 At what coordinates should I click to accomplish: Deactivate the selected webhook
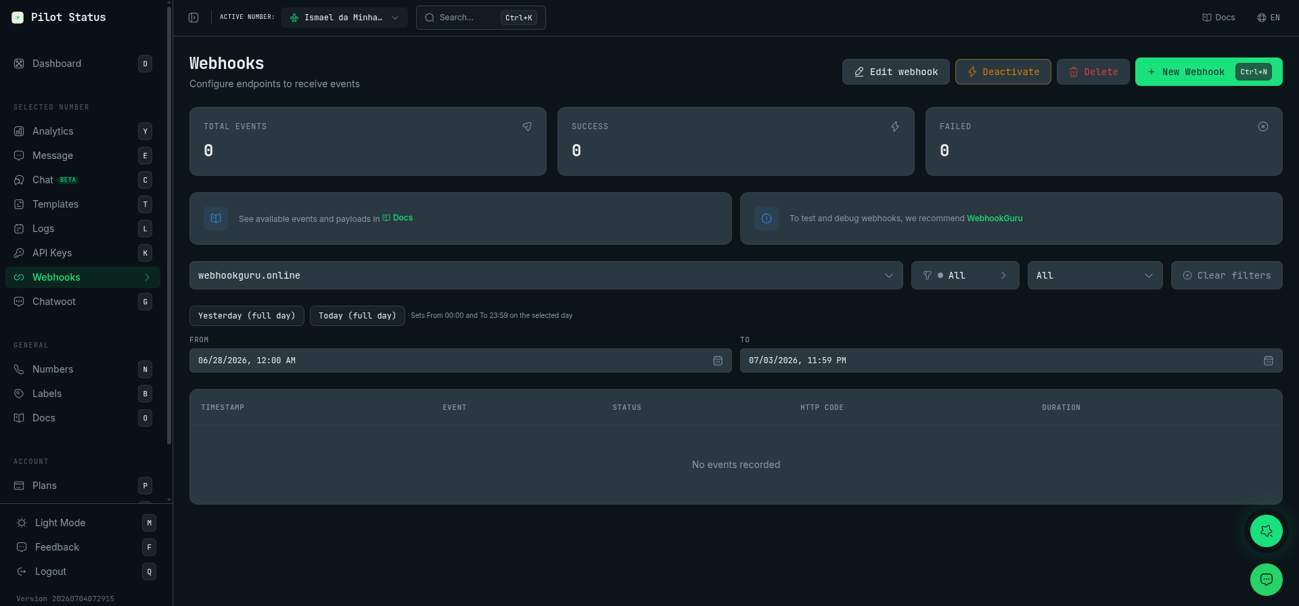click(1003, 72)
